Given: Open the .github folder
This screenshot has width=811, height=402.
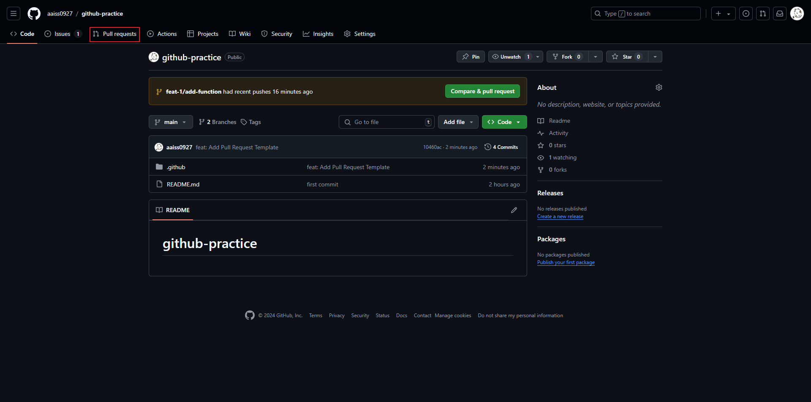Looking at the screenshot, I should [176, 167].
